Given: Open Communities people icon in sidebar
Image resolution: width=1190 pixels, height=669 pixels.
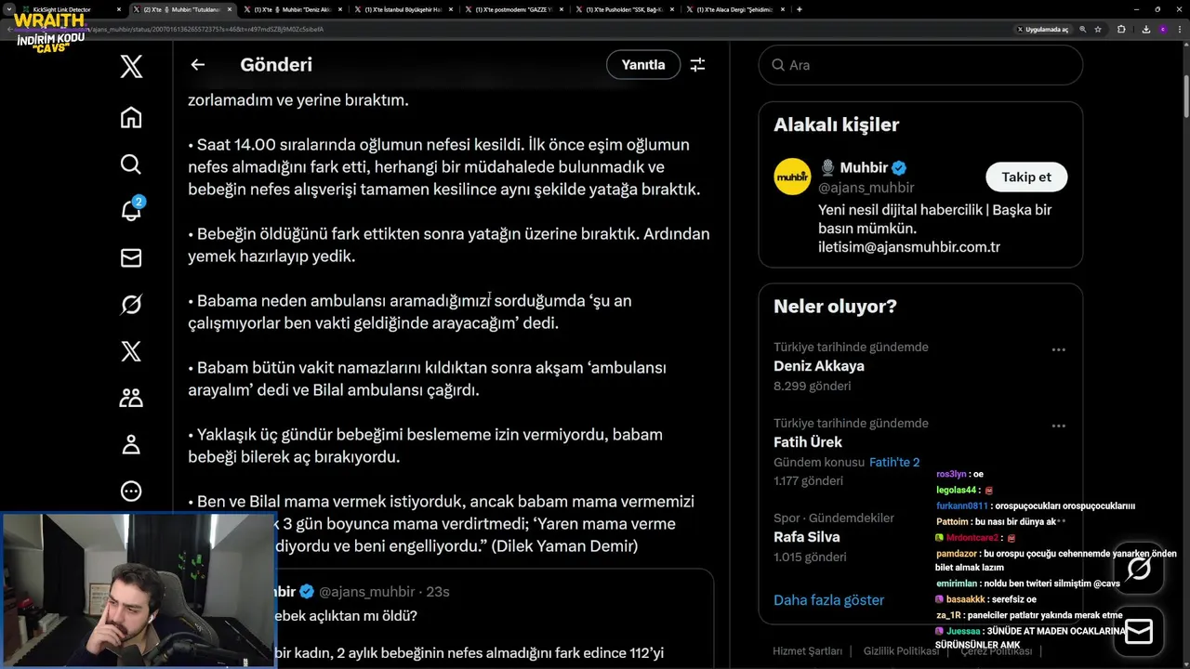Looking at the screenshot, I should pyautogui.click(x=131, y=398).
